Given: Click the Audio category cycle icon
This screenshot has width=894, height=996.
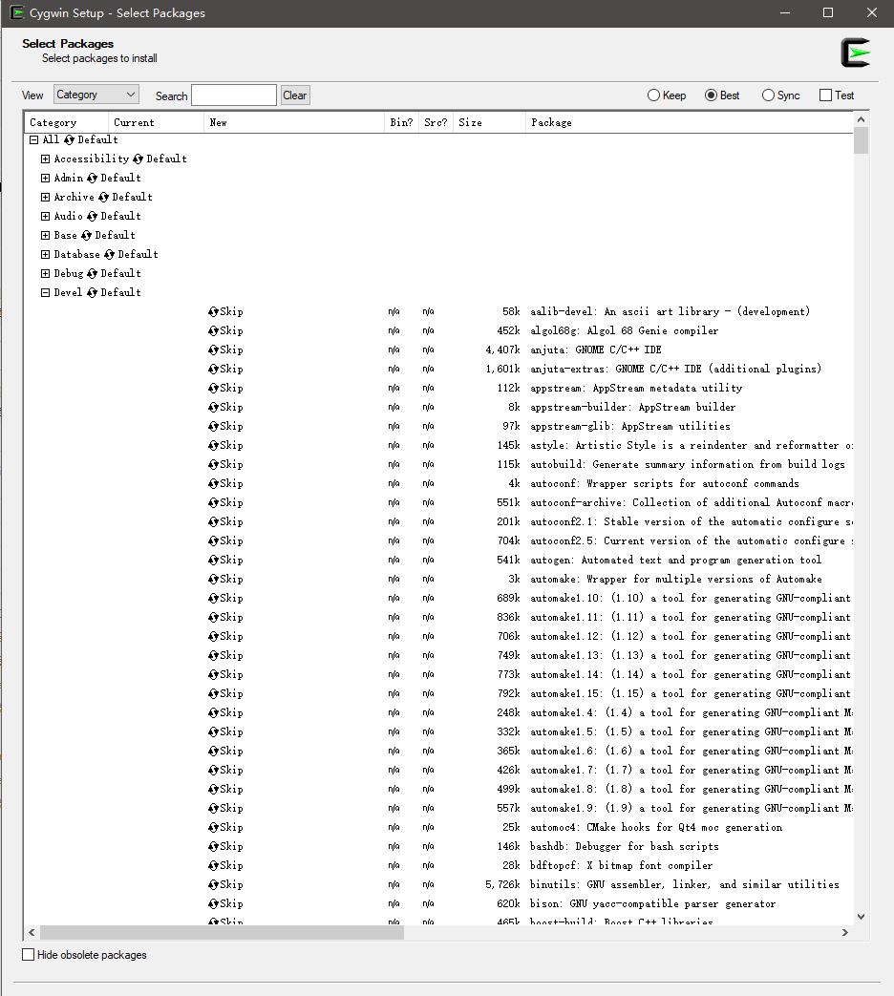Looking at the screenshot, I should pyautogui.click(x=92, y=216).
